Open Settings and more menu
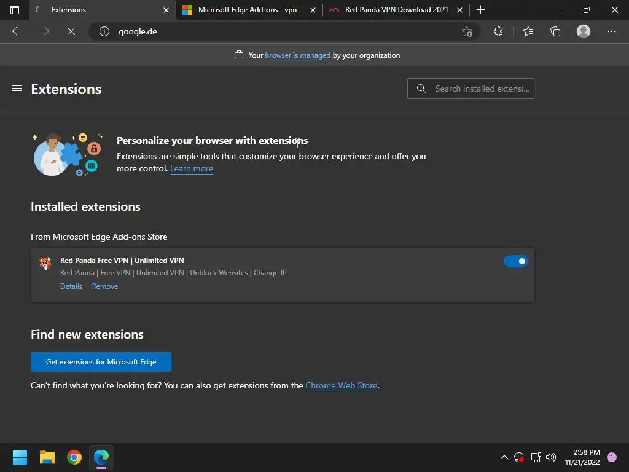Screen dimensions: 629x472 (x=611, y=31)
